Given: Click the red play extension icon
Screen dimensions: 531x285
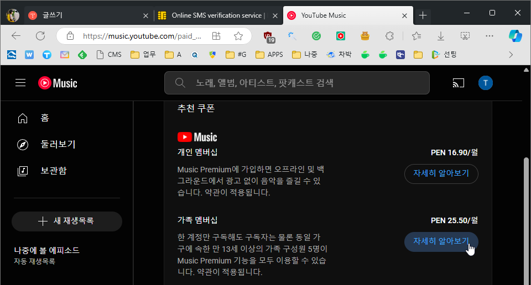Looking at the screenshot, I should pos(341,36).
